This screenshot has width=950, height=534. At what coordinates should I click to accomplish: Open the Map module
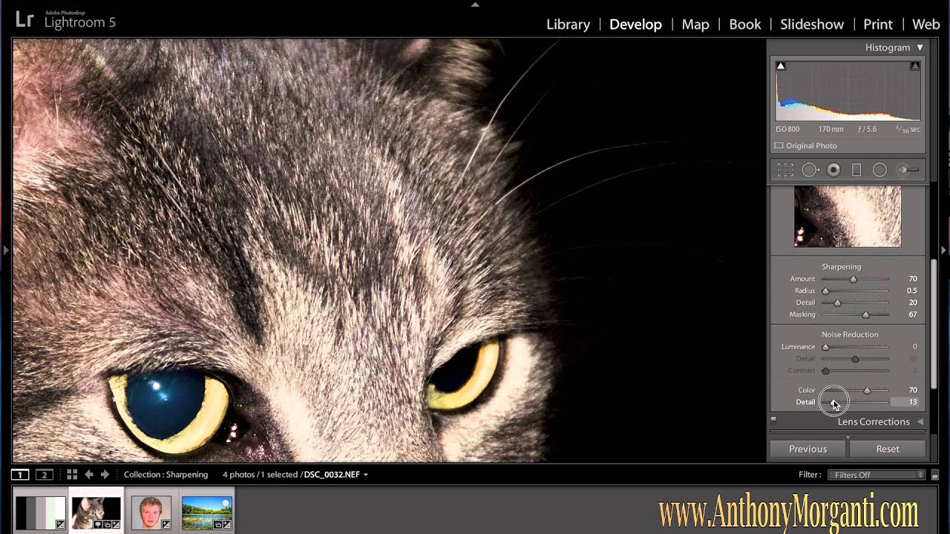(695, 24)
